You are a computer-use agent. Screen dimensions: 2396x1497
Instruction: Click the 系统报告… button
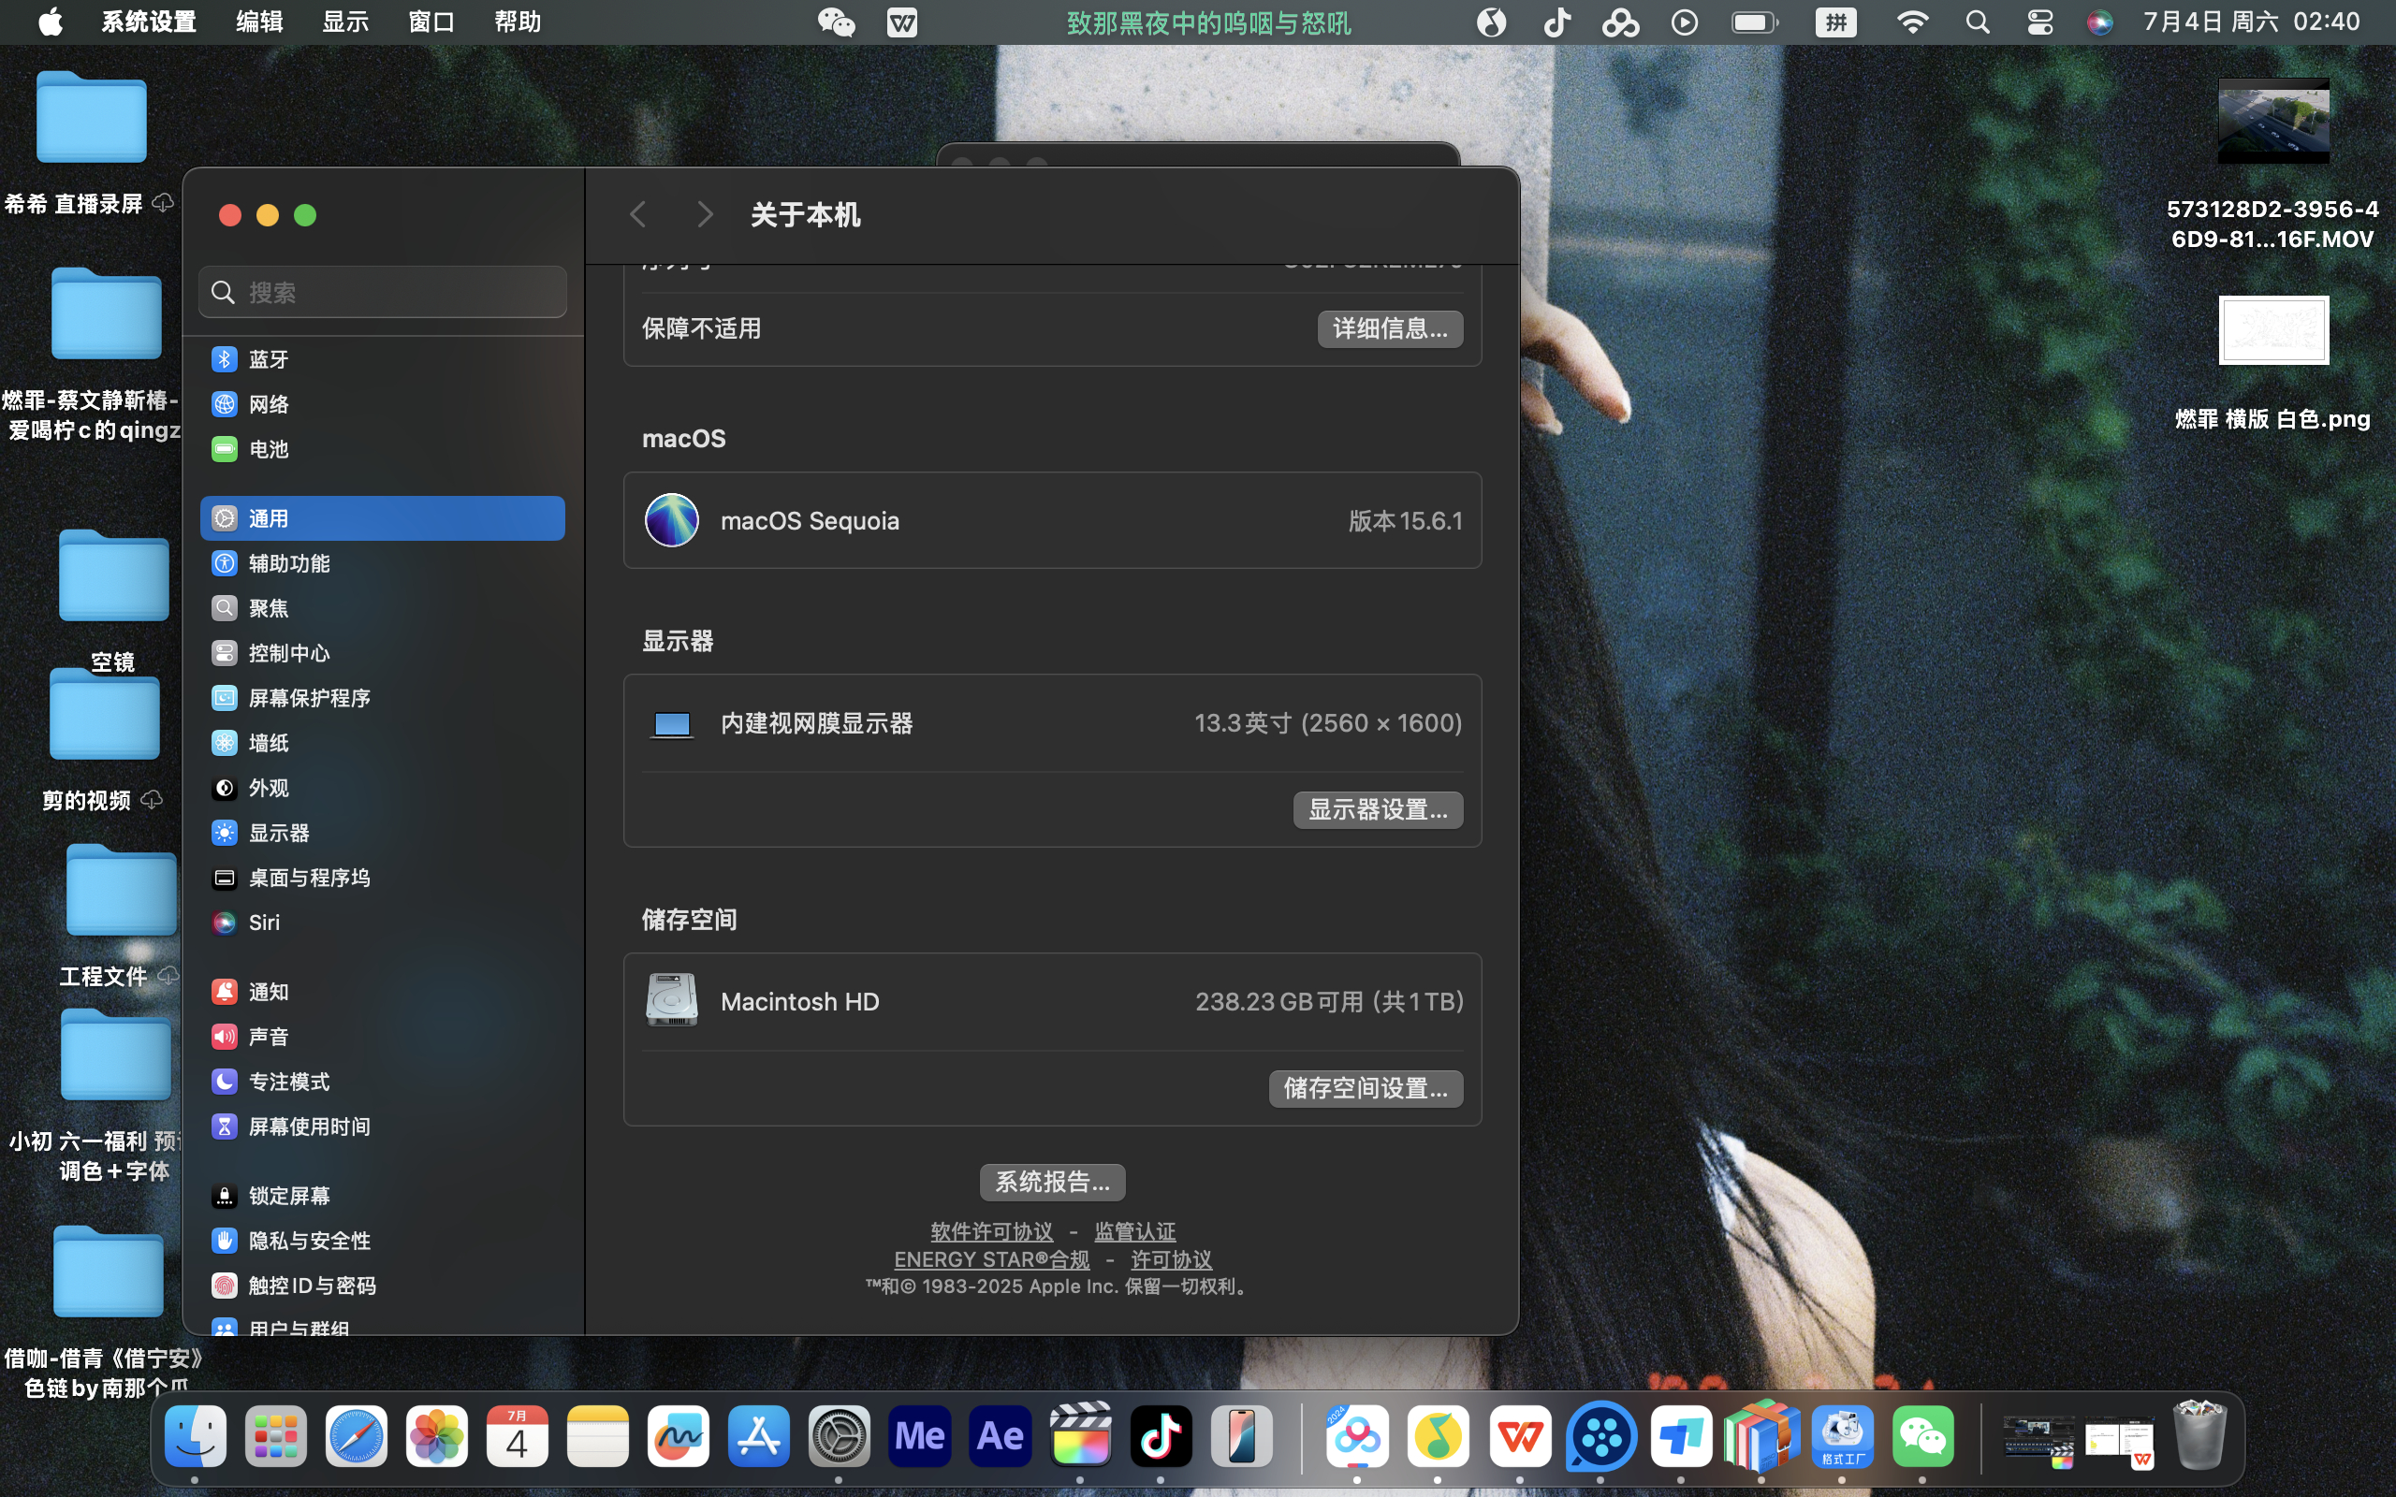pyautogui.click(x=1052, y=1181)
